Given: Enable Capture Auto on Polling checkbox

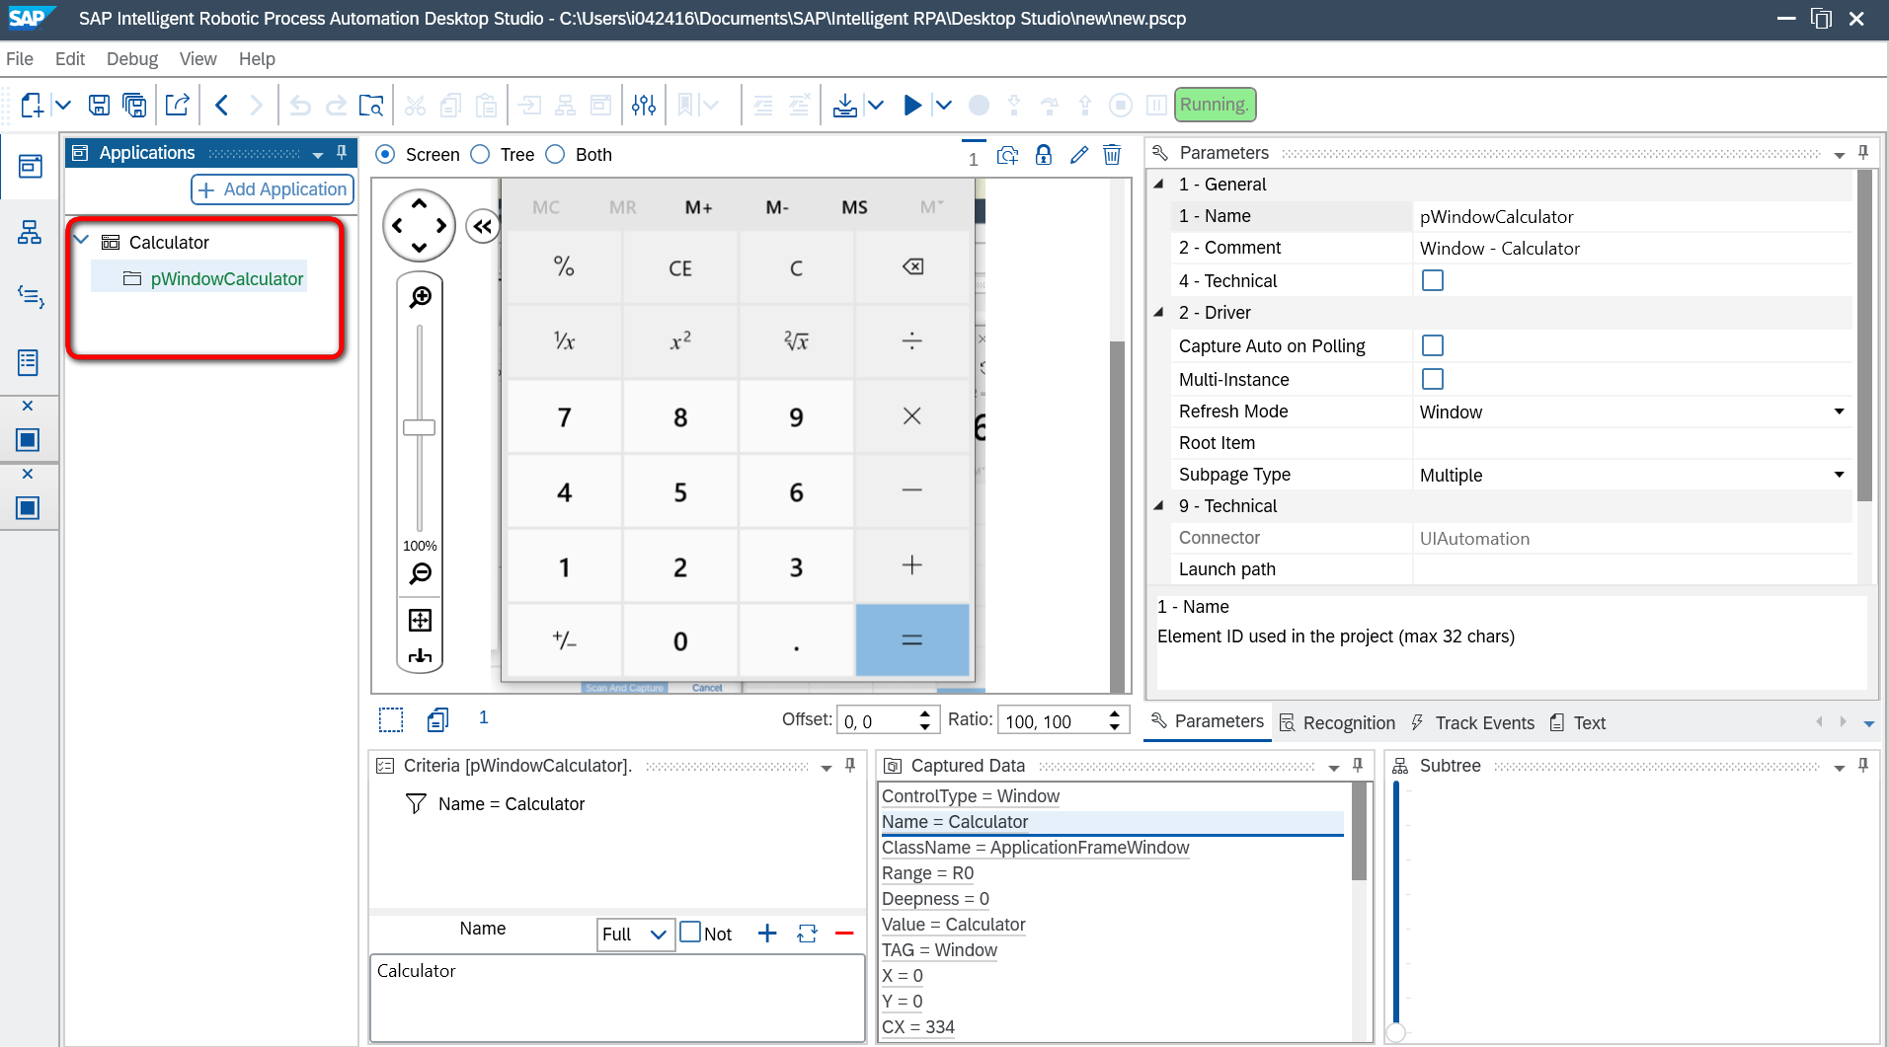Looking at the screenshot, I should click(x=1433, y=345).
